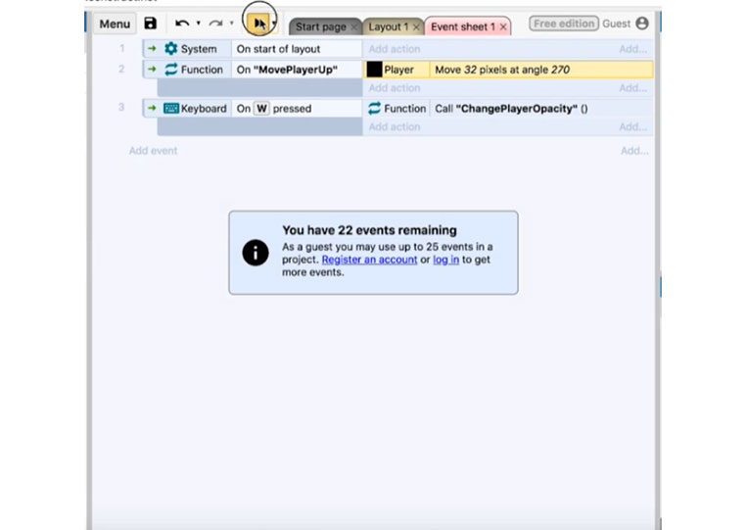Select the On "MovePlayerUp" condition
747x530 pixels.
tap(297, 70)
